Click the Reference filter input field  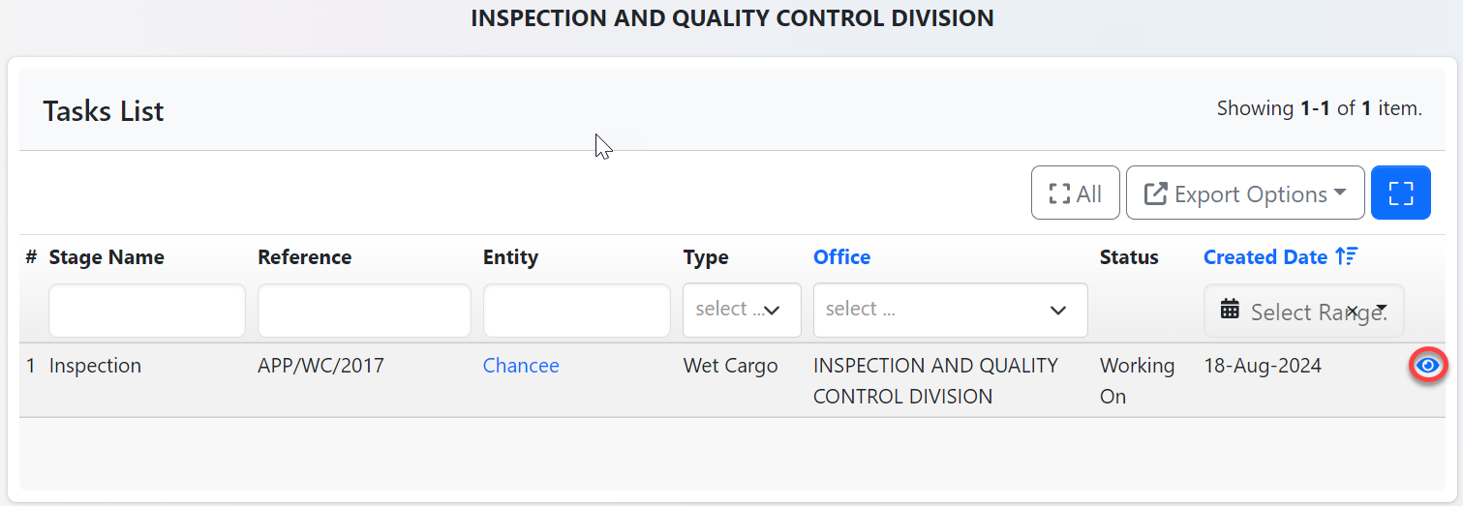point(364,311)
